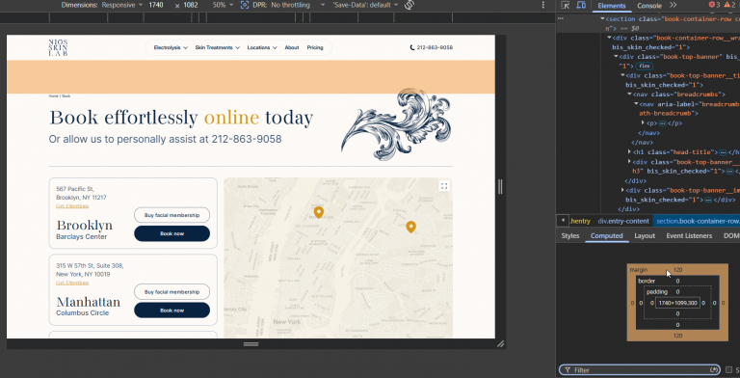Select the div.entry-content breadcrumb

(623, 221)
